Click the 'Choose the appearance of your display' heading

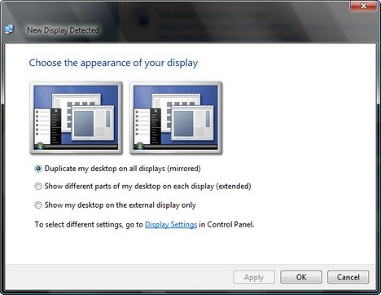(113, 63)
